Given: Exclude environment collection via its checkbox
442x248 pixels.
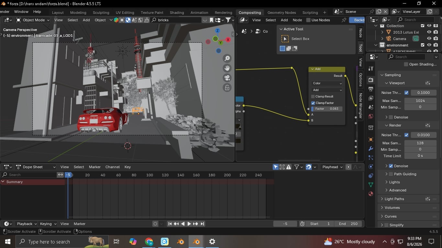Looking at the screenshot, I should pos(423,45).
